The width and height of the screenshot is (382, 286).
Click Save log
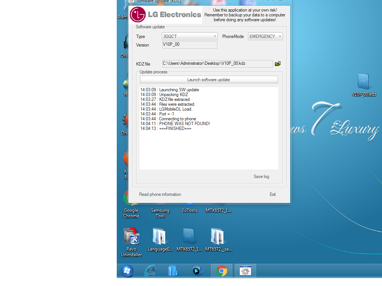261,177
